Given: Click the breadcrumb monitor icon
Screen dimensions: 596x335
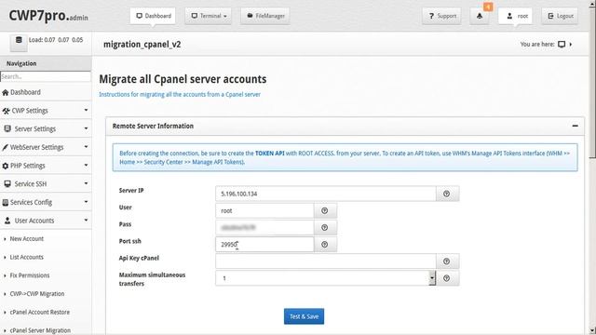Looking at the screenshot, I should click(x=562, y=44).
